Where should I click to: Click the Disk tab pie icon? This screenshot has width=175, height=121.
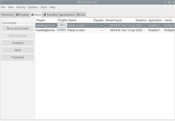click(78, 15)
